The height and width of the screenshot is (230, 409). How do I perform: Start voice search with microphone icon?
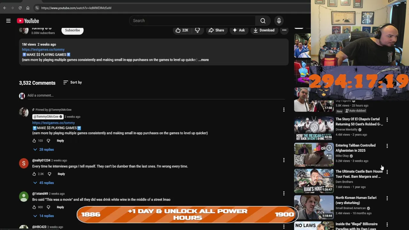279,21
